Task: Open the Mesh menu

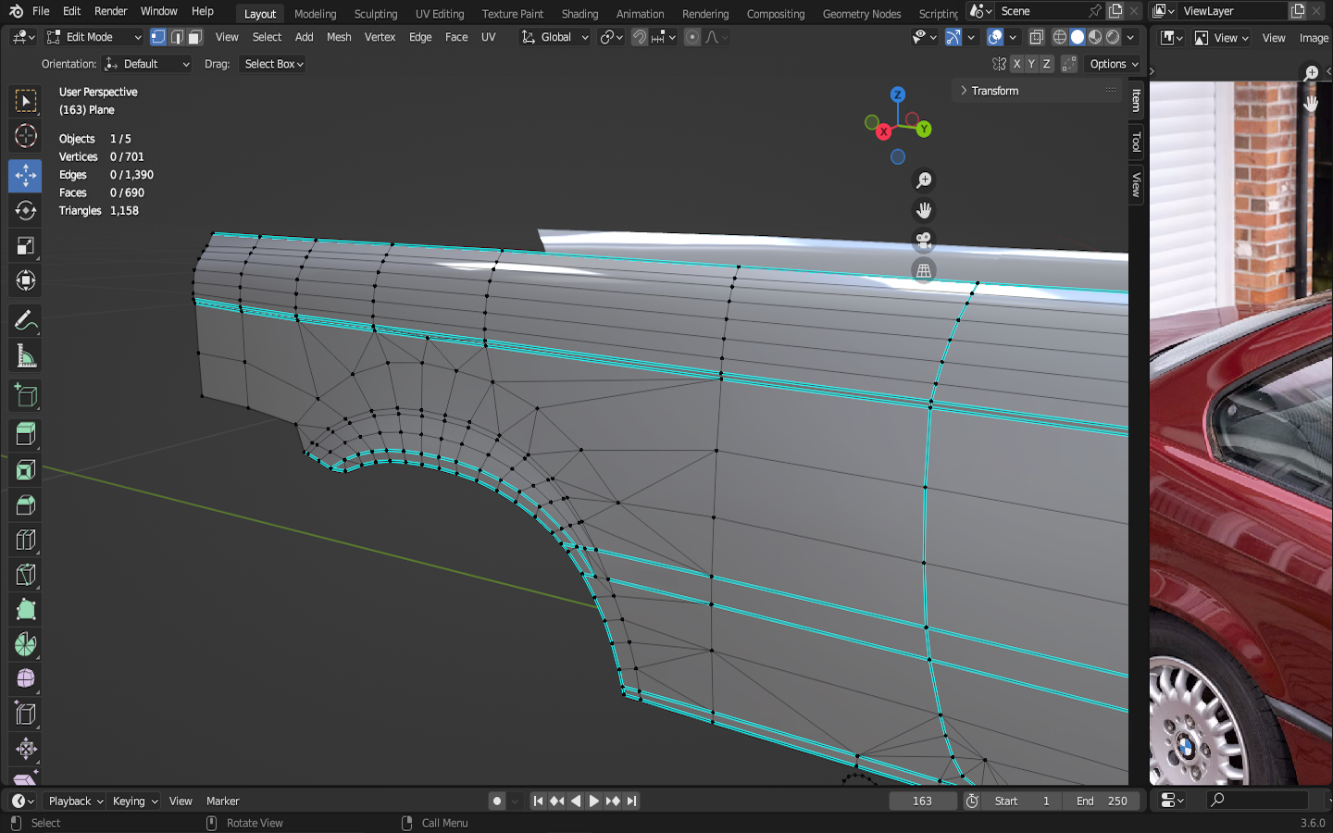Action: click(x=339, y=37)
